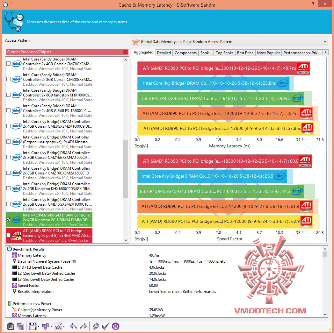
Task: Click the ATI logo on 60.0 speed bar
Action: 305,161
